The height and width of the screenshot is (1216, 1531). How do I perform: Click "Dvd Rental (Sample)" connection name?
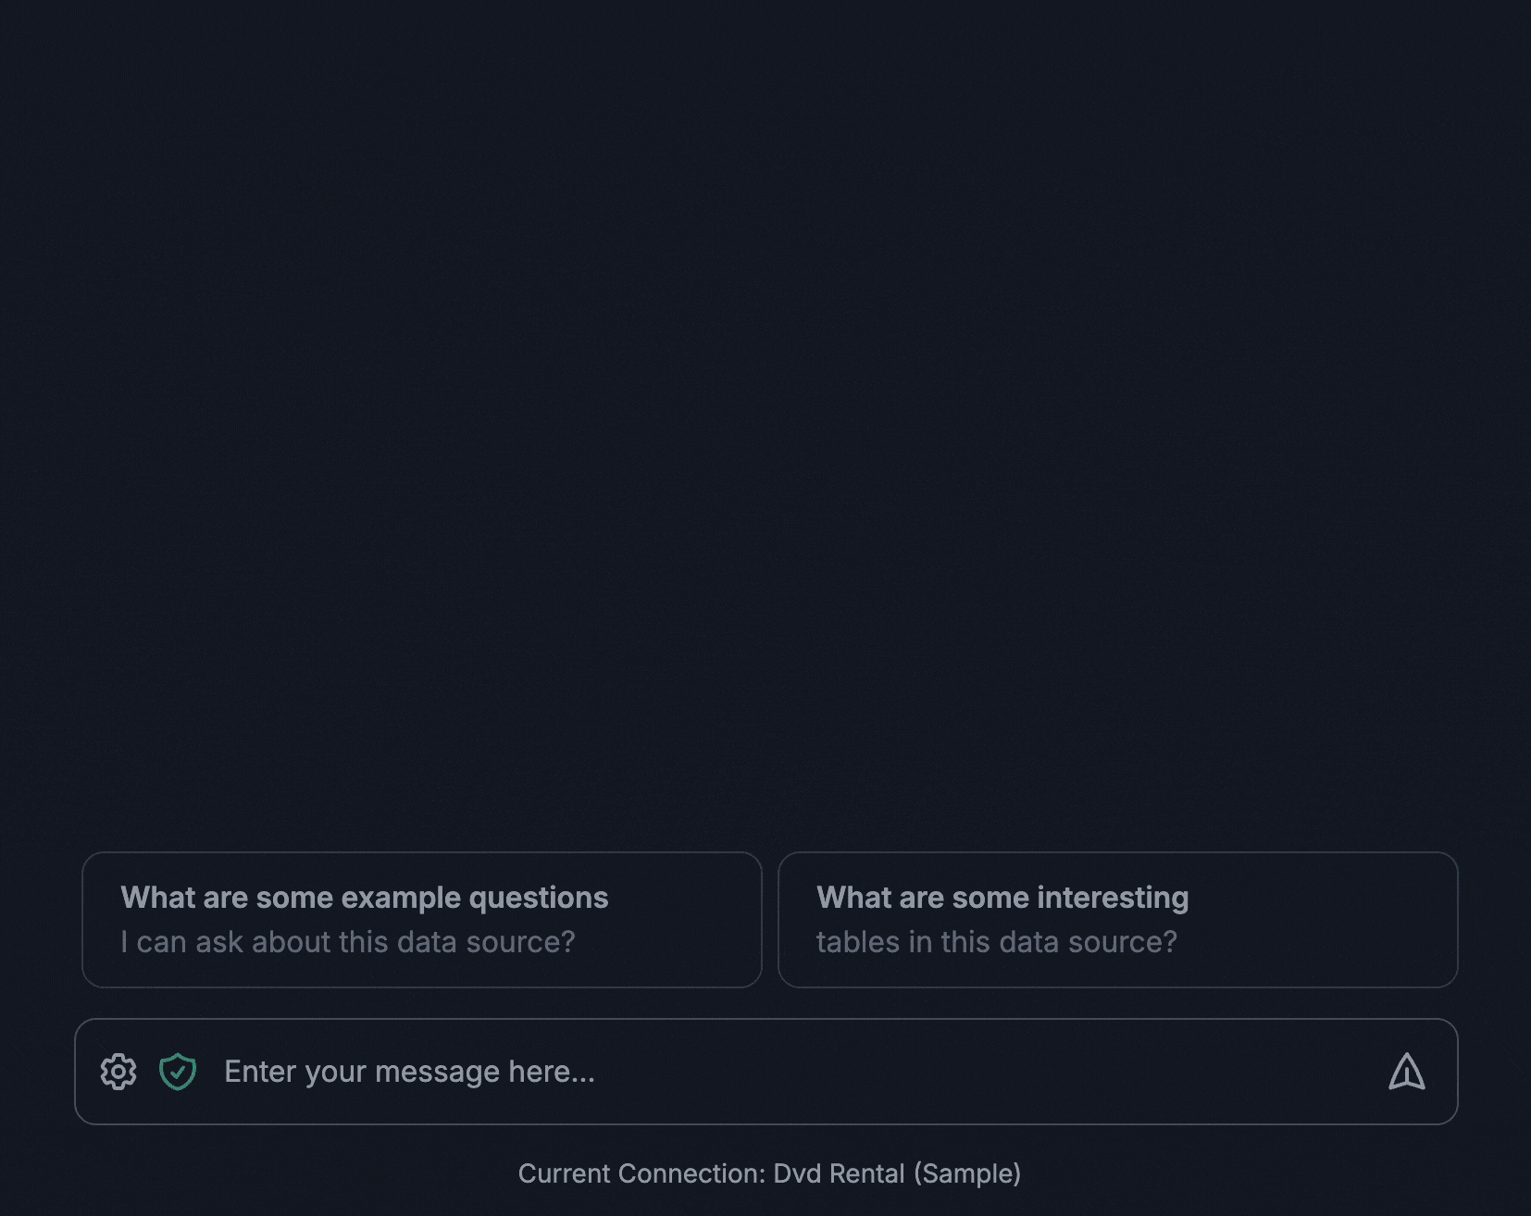[x=897, y=1173]
